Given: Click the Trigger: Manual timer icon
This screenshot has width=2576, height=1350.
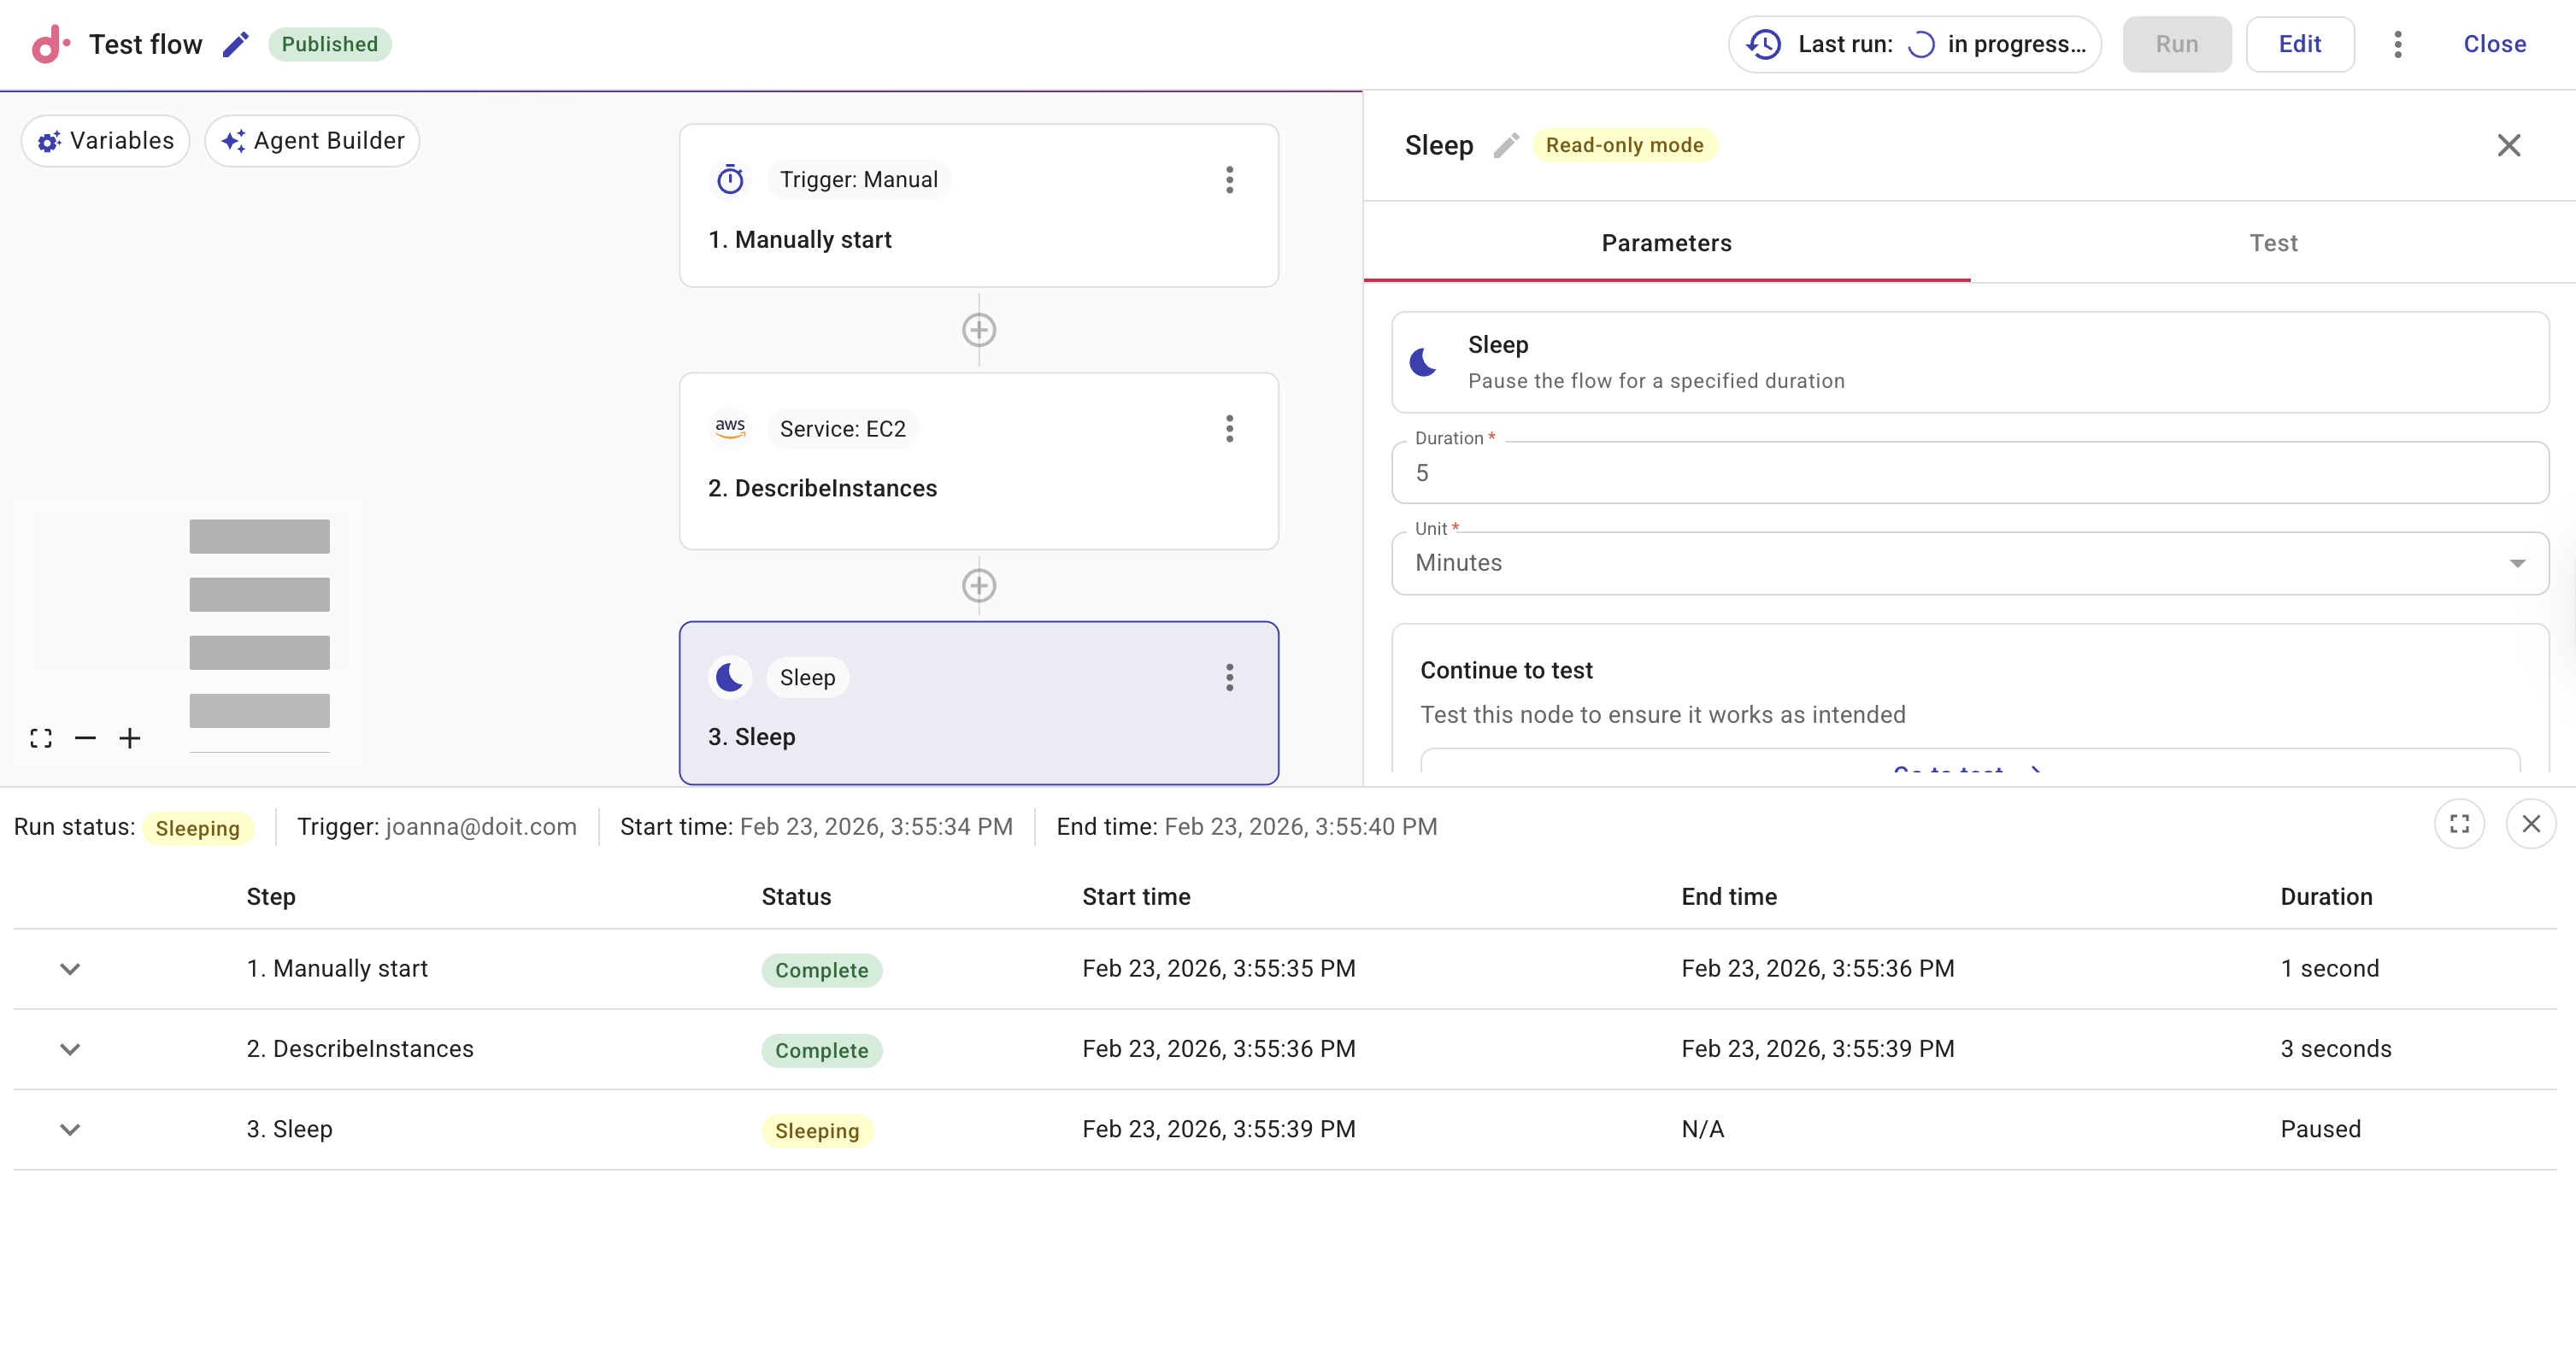Looking at the screenshot, I should coord(729,179).
